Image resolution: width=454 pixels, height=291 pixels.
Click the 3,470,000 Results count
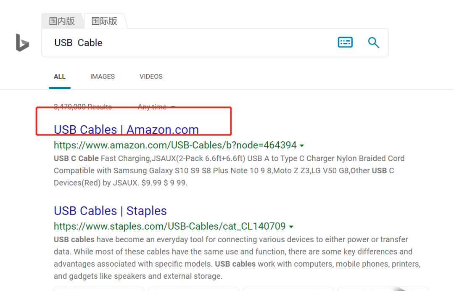[83, 107]
